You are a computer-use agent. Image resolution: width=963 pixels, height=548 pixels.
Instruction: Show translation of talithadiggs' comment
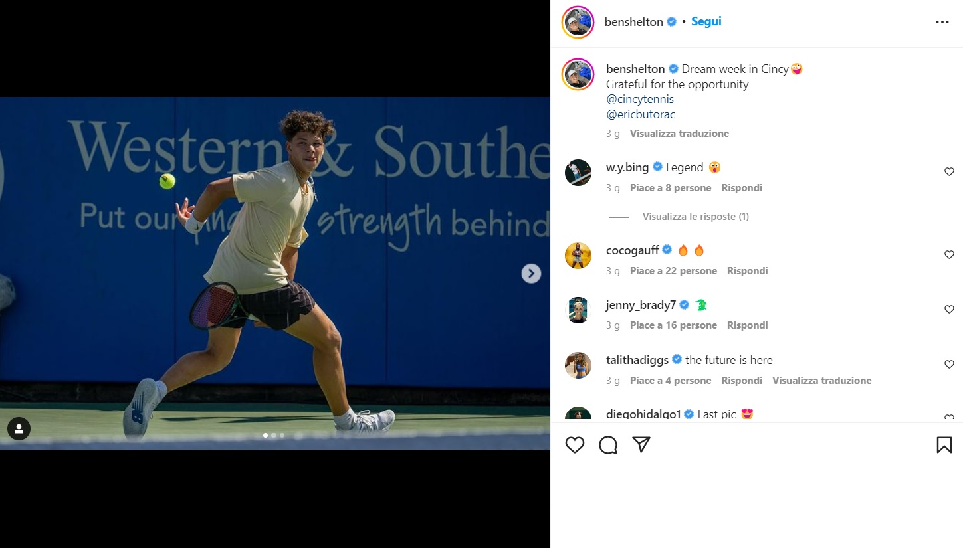tap(821, 381)
